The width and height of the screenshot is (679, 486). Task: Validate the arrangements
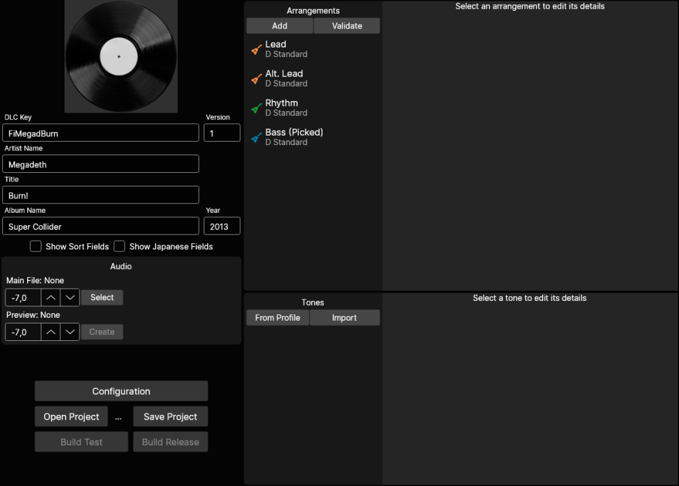pos(347,26)
